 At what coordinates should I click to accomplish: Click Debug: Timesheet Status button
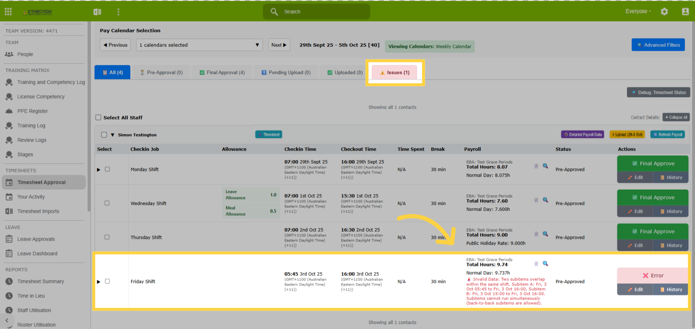point(659,93)
